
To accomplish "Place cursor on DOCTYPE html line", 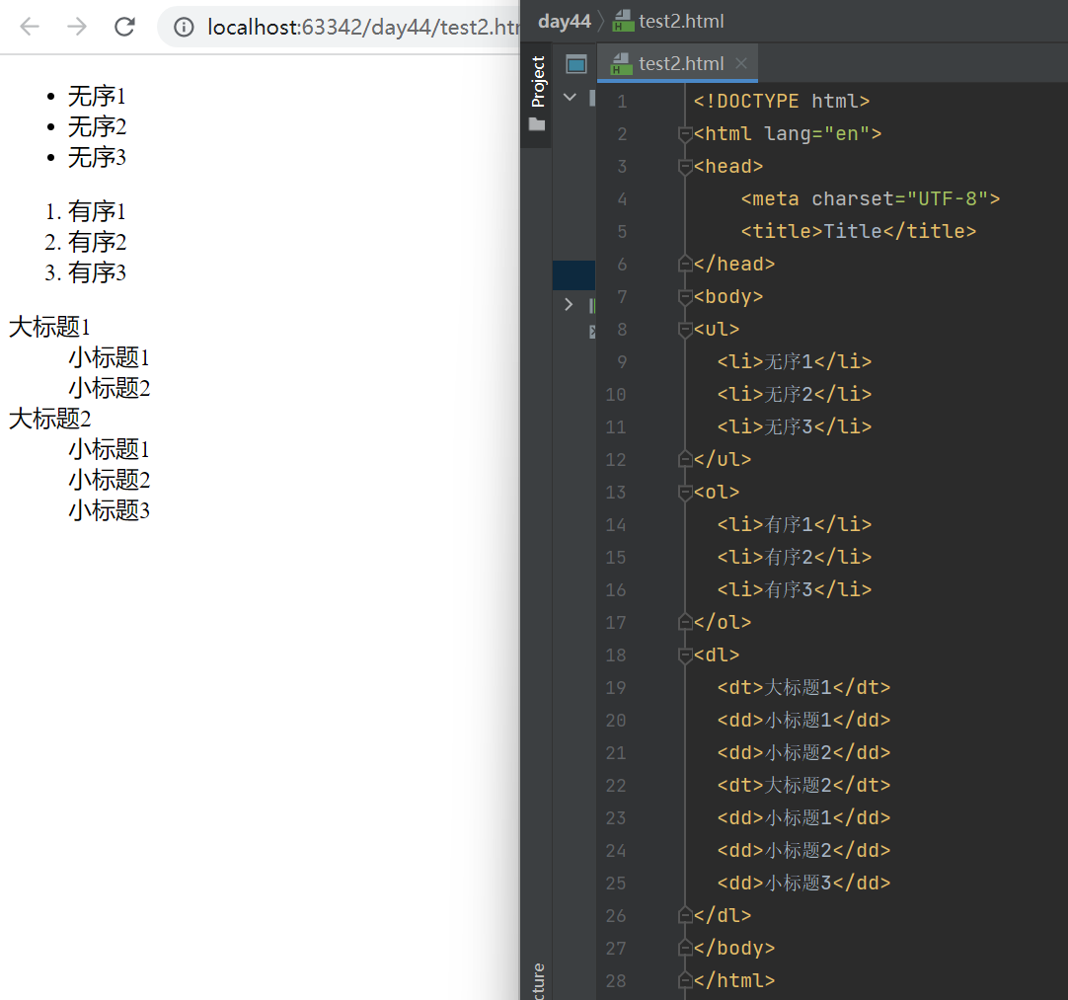I will click(781, 102).
